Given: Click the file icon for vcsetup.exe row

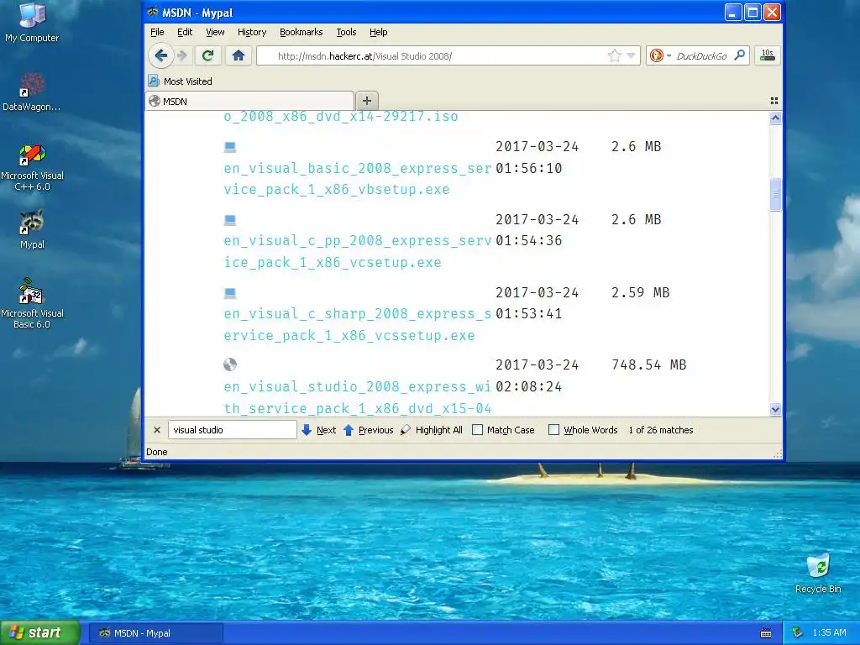Looking at the screenshot, I should point(230,220).
